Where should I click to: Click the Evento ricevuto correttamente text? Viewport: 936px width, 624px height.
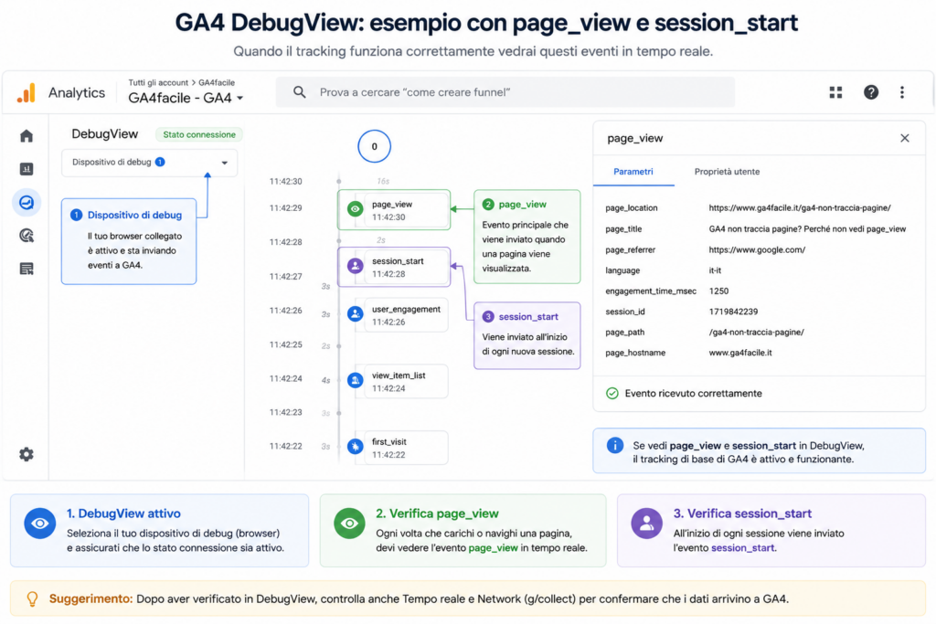693,393
